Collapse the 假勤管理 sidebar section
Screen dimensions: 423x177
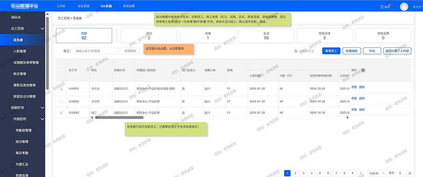pyautogui.click(x=42, y=108)
